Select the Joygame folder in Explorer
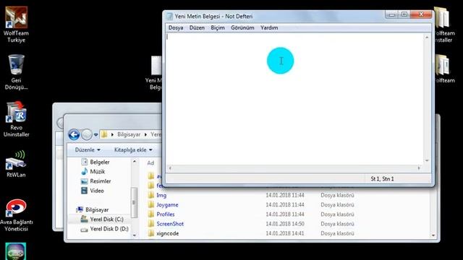The width and height of the screenshot is (463, 260). (x=167, y=204)
